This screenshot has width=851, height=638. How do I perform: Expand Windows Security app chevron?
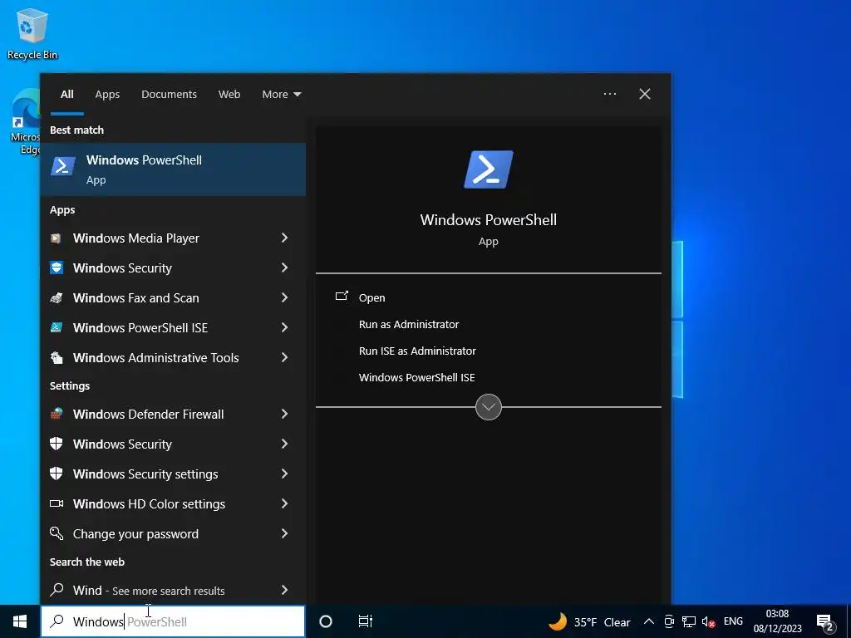pos(284,267)
